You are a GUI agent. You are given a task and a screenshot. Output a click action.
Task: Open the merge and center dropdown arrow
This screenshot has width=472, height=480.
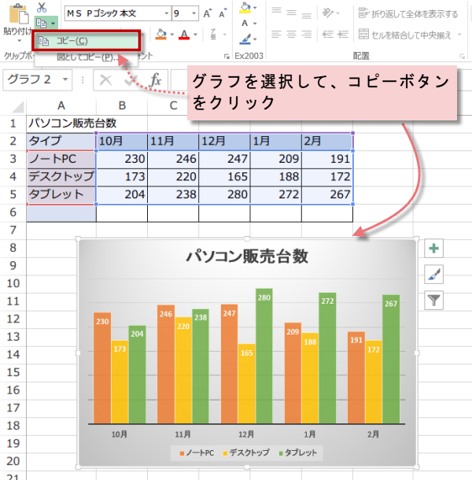(x=459, y=35)
